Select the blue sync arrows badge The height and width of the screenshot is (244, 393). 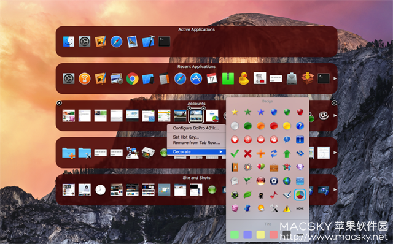[274, 153]
